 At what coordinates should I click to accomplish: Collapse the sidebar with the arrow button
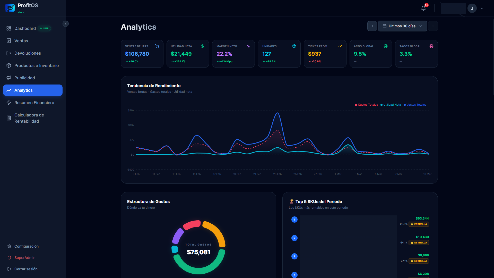(x=66, y=24)
